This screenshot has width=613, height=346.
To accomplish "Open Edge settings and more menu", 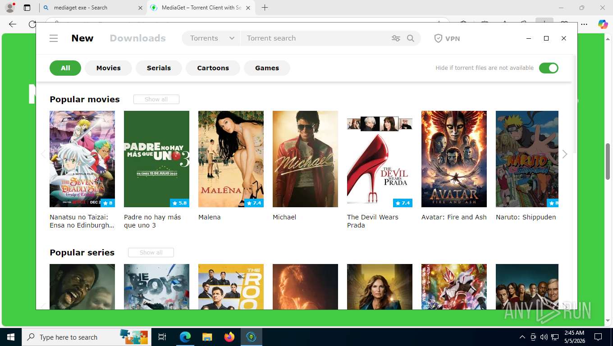I will [x=584, y=24].
